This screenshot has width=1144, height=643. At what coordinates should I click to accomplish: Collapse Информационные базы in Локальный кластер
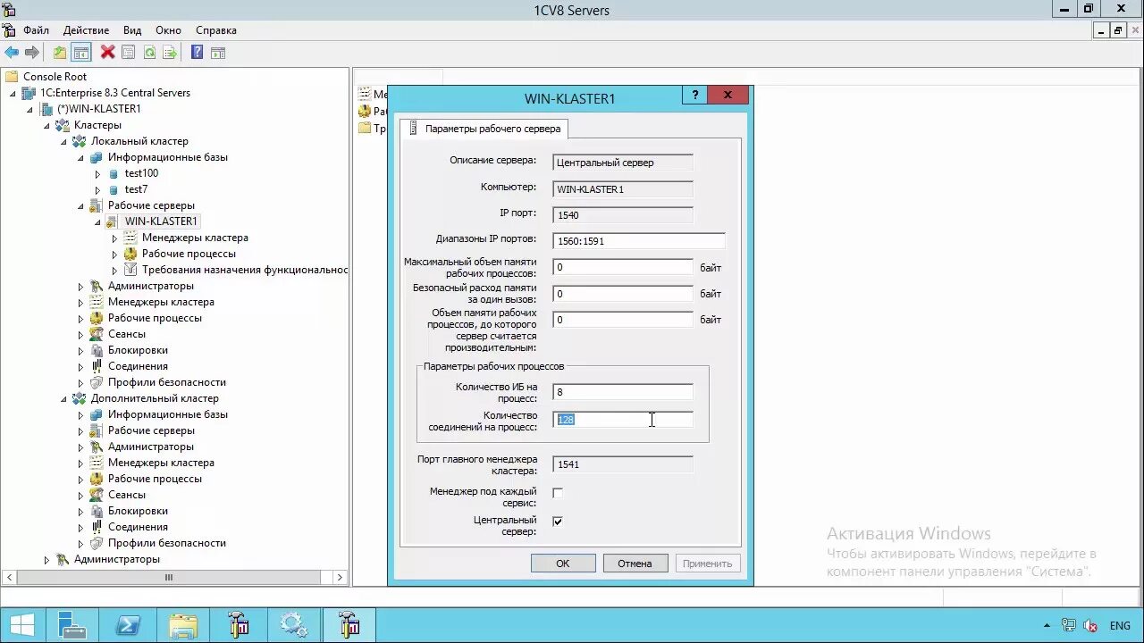(80, 157)
